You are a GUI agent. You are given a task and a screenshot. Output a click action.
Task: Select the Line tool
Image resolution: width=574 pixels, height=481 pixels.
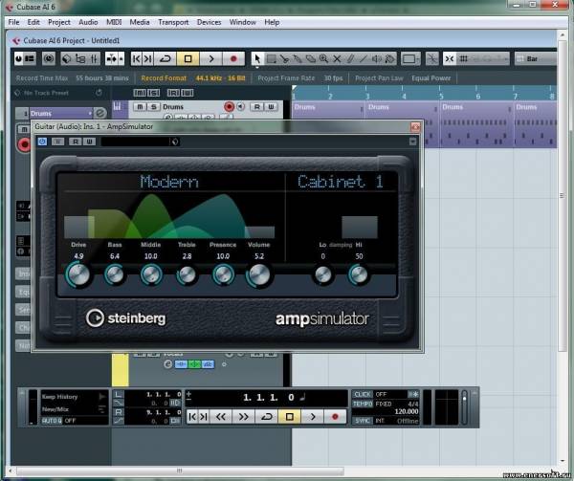coord(364,58)
